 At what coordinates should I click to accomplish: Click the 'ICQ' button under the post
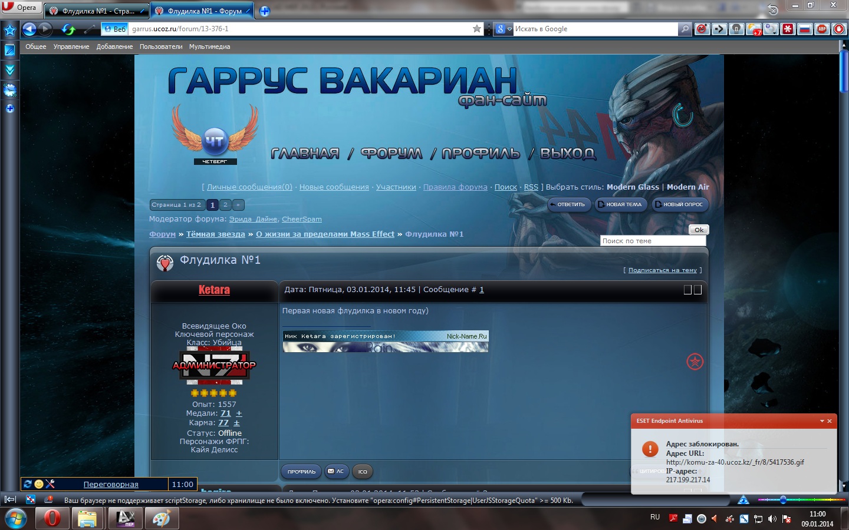click(x=363, y=472)
